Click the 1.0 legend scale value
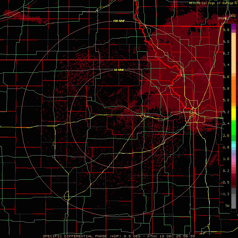 click(x=226, y=159)
